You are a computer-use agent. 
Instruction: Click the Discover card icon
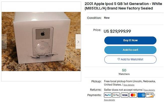pyautogui.click(x=150, y=95)
